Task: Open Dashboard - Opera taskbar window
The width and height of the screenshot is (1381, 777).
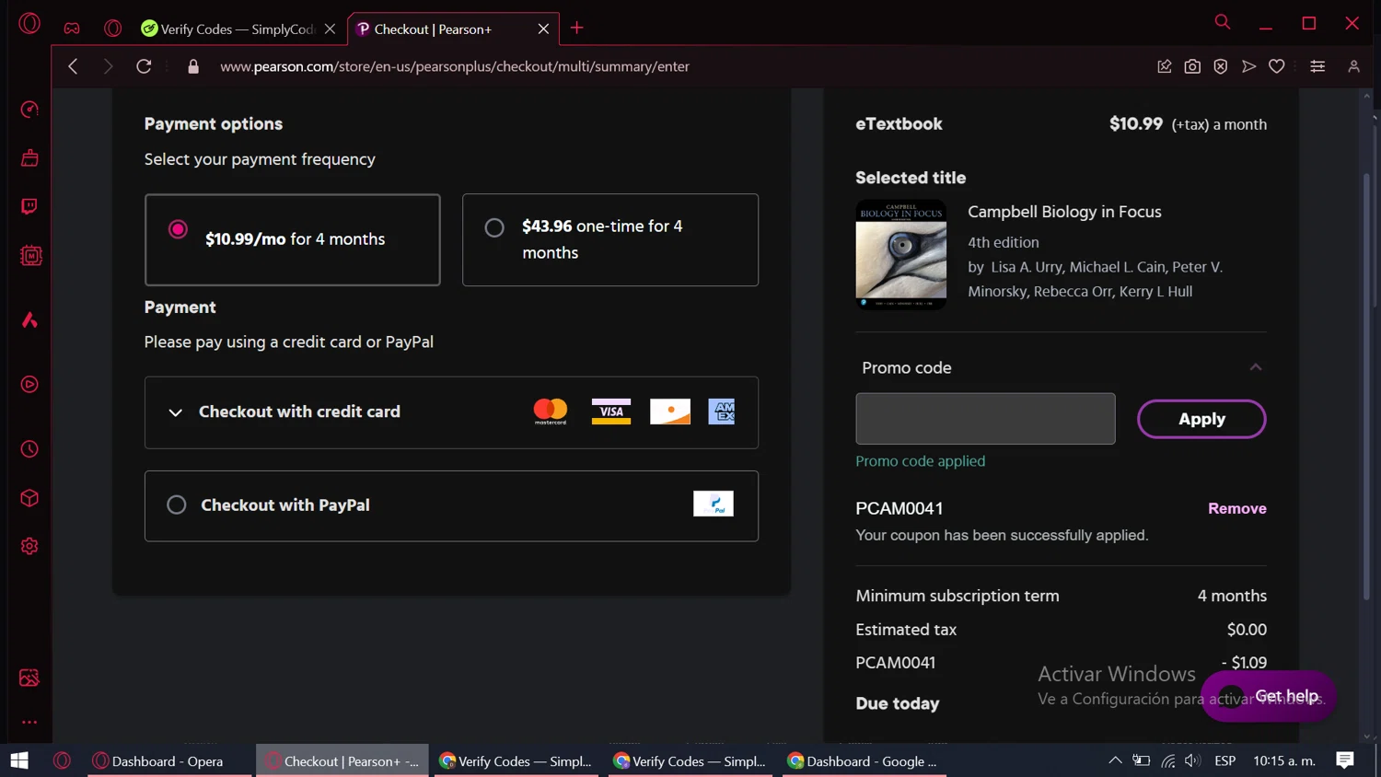Action: (x=169, y=760)
